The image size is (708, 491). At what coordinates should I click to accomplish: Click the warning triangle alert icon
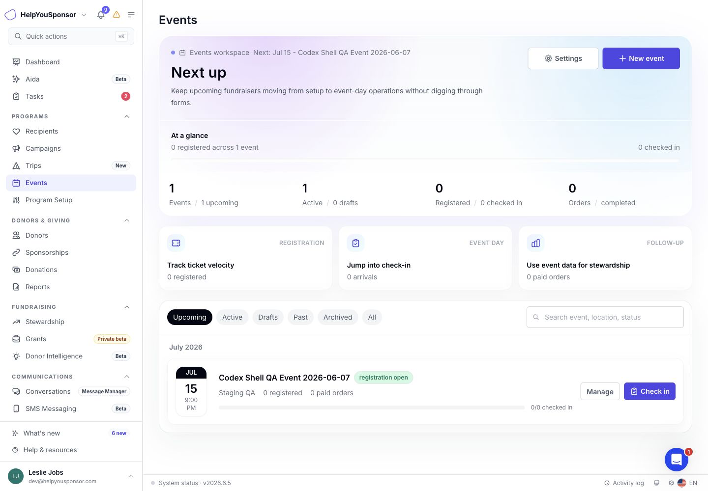pyautogui.click(x=117, y=15)
